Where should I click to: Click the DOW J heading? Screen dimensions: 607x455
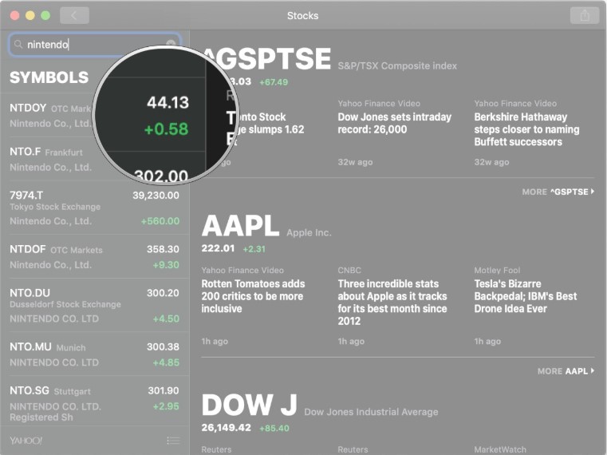(x=250, y=405)
